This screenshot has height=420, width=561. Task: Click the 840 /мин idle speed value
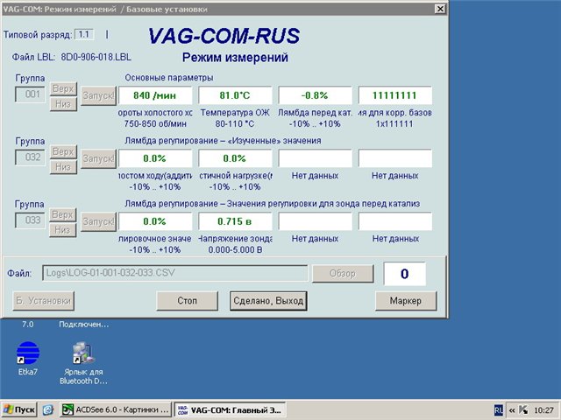pyautogui.click(x=155, y=95)
